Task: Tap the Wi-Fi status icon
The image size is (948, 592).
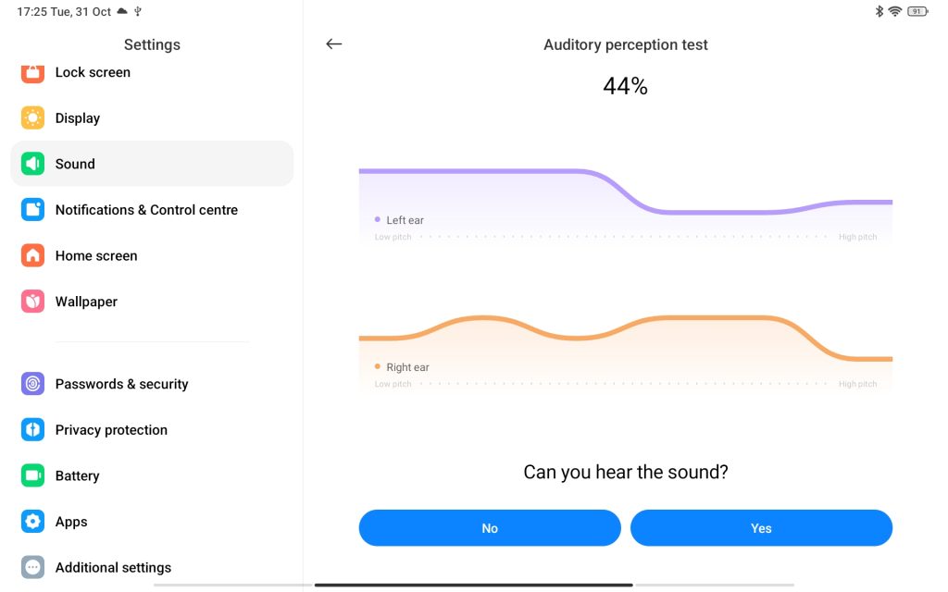Action: click(x=894, y=11)
